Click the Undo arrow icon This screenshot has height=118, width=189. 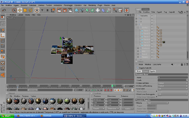[4, 10]
